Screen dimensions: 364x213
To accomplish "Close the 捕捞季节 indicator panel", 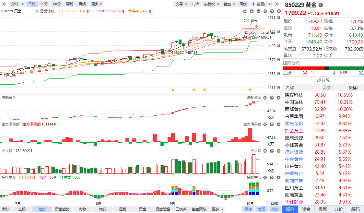I will coord(278,178).
